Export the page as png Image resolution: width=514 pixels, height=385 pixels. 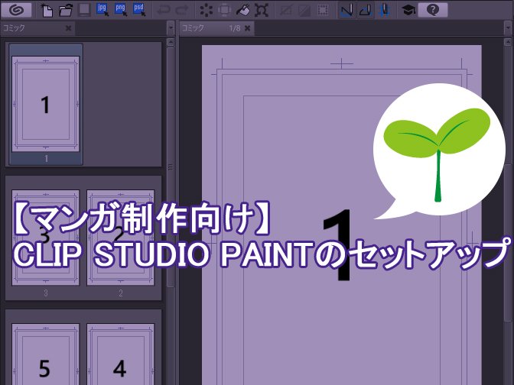click(x=121, y=10)
